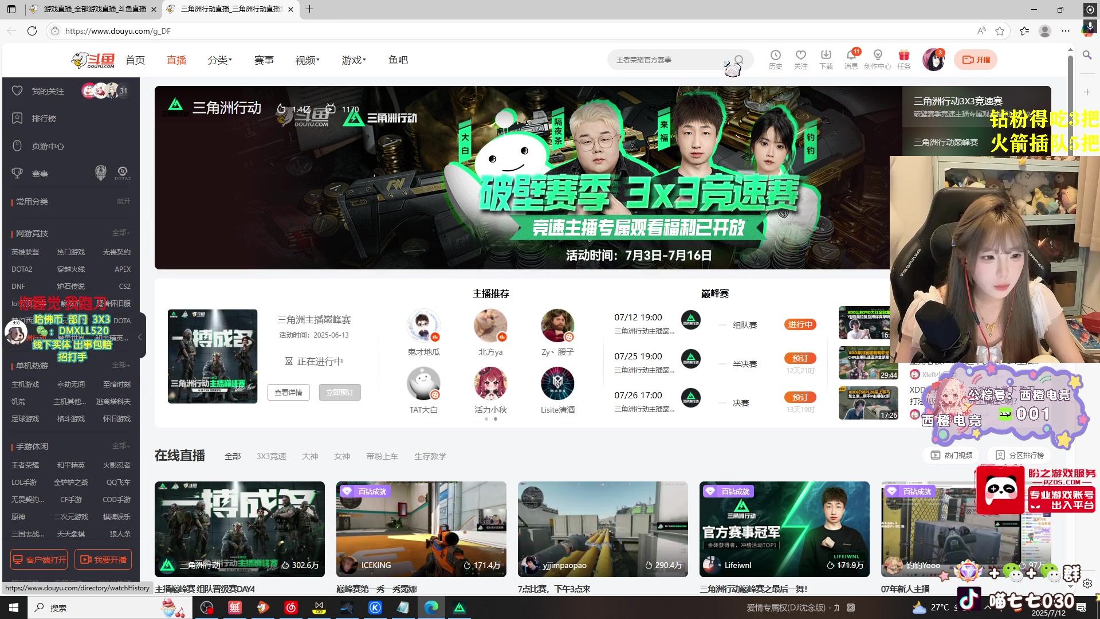
Task: Open the 任务 gift icon
Action: [x=904, y=59]
